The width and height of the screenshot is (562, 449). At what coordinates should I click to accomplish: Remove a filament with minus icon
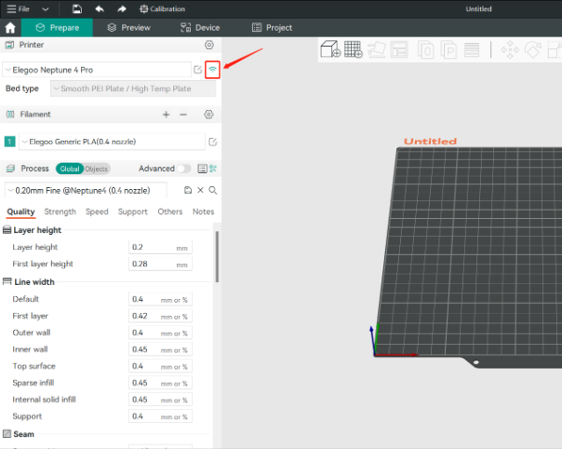(x=182, y=114)
